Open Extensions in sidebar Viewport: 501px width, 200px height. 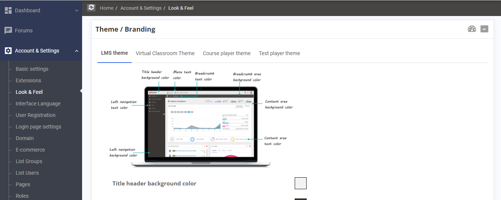pos(28,80)
